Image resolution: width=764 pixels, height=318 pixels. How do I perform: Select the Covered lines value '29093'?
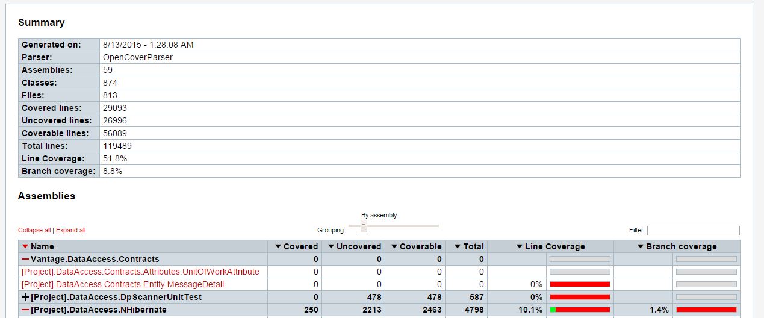point(115,108)
